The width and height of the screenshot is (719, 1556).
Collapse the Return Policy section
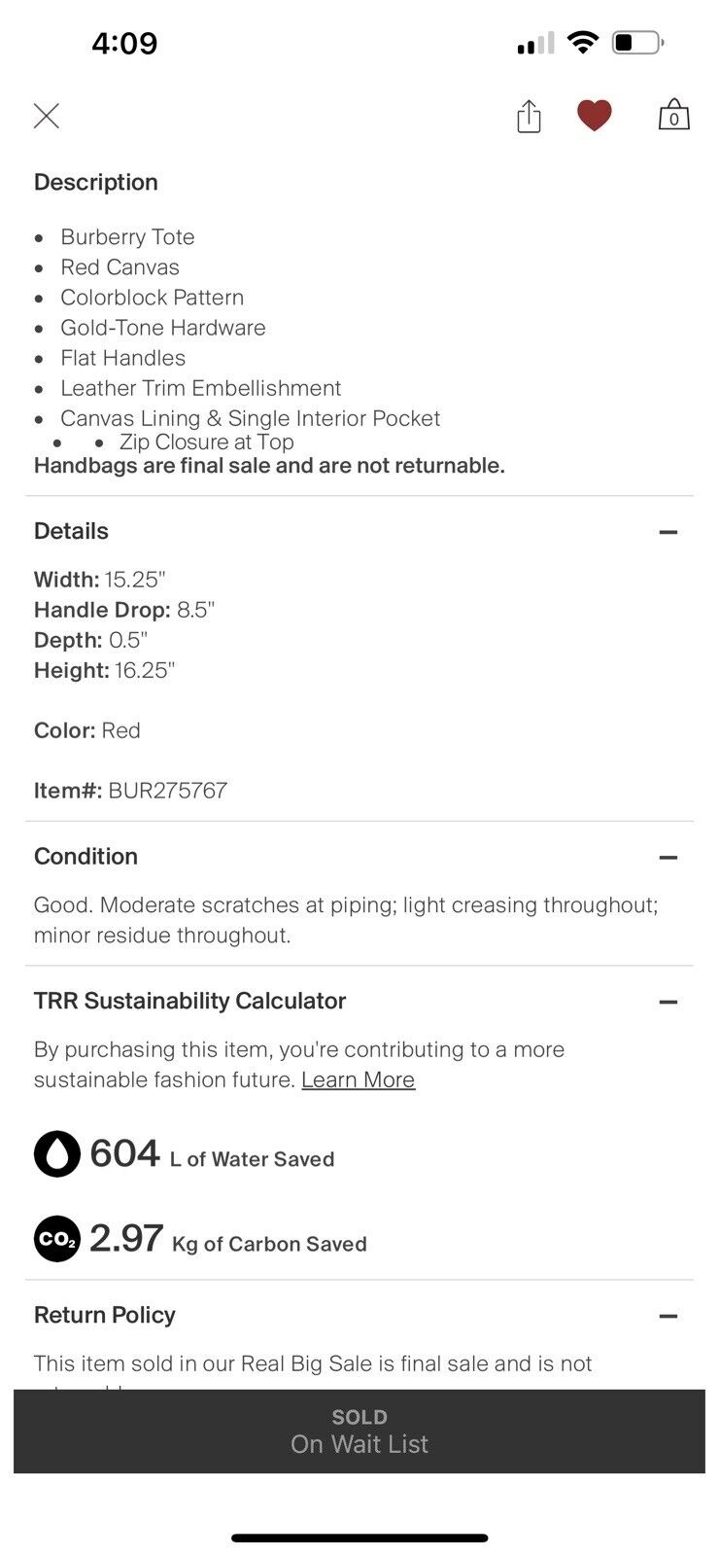coord(668,1316)
